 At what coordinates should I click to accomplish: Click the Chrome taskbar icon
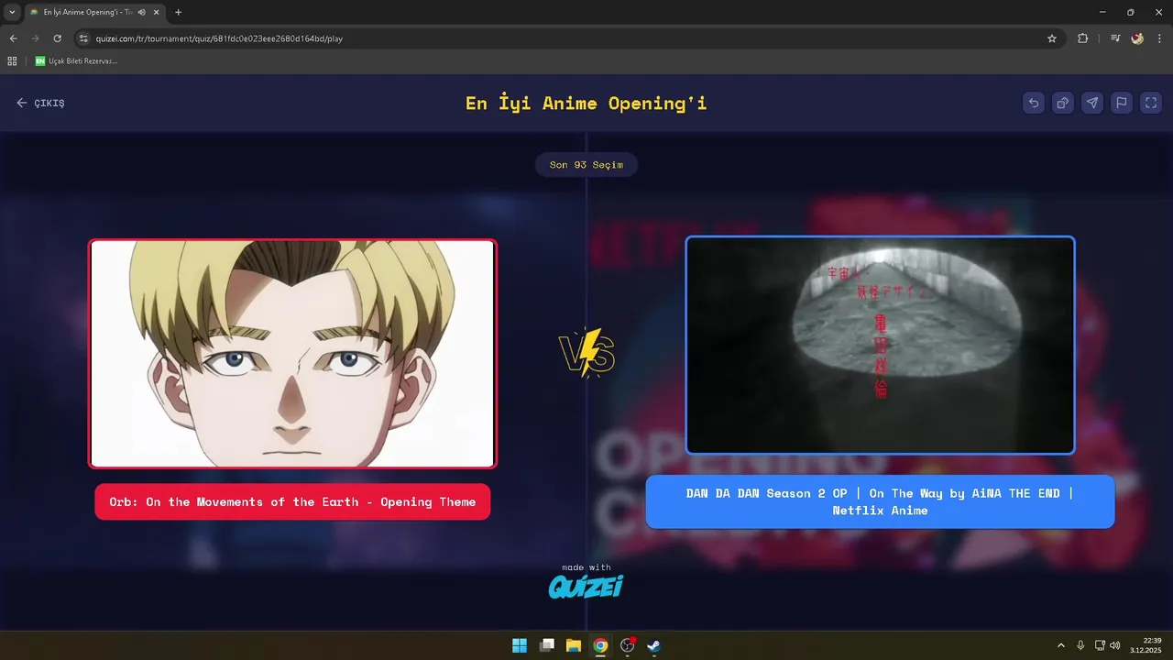(600, 645)
